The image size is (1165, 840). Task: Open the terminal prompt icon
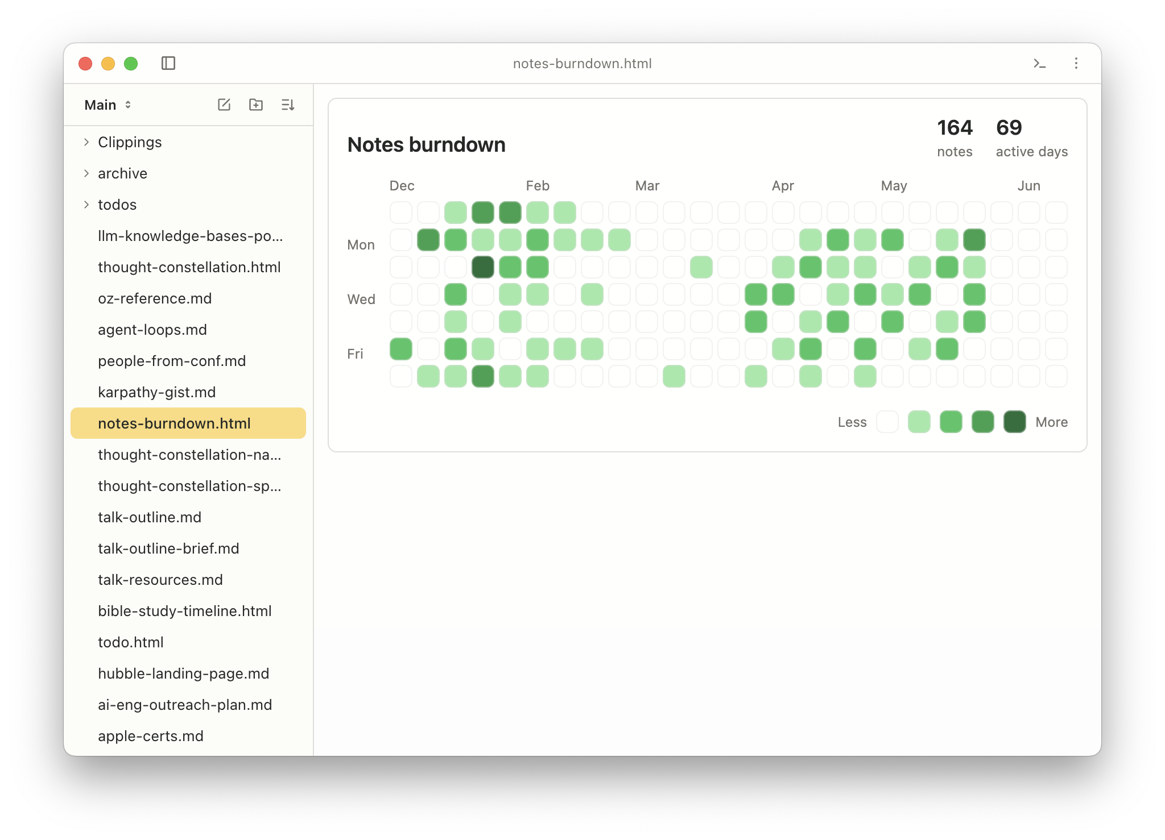(1039, 64)
